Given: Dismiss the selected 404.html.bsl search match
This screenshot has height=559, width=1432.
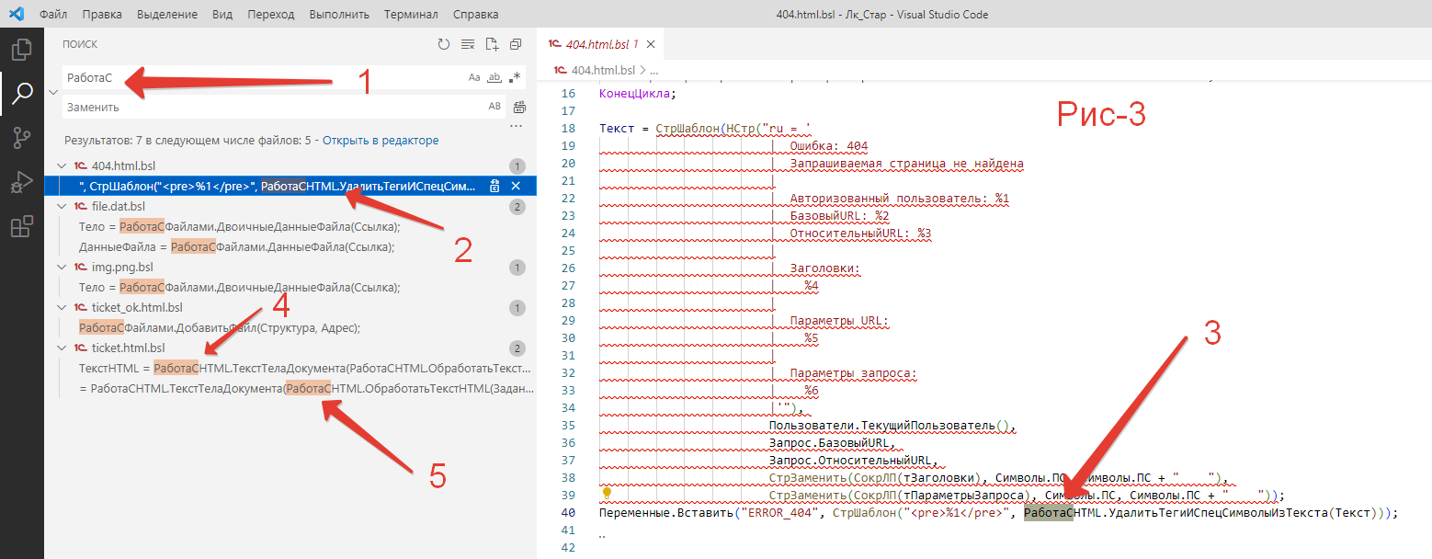Looking at the screenshot, I should [x=516, y=187].
